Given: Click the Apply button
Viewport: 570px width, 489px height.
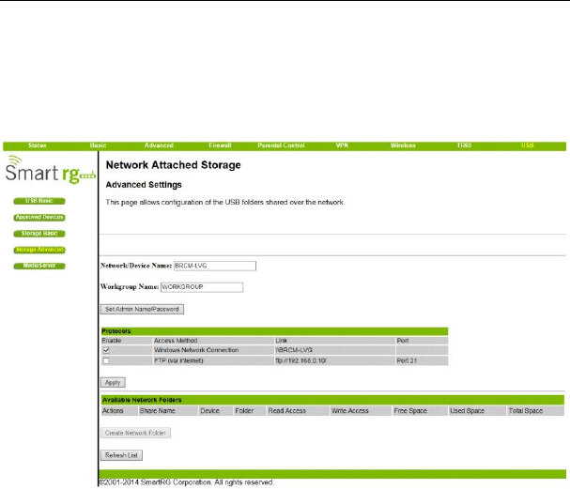Looking at the screenshot, I should (x=113, y=383).
